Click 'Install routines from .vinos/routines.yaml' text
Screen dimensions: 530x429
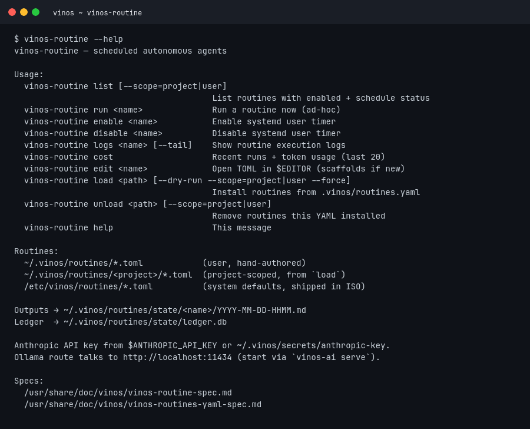316,193
